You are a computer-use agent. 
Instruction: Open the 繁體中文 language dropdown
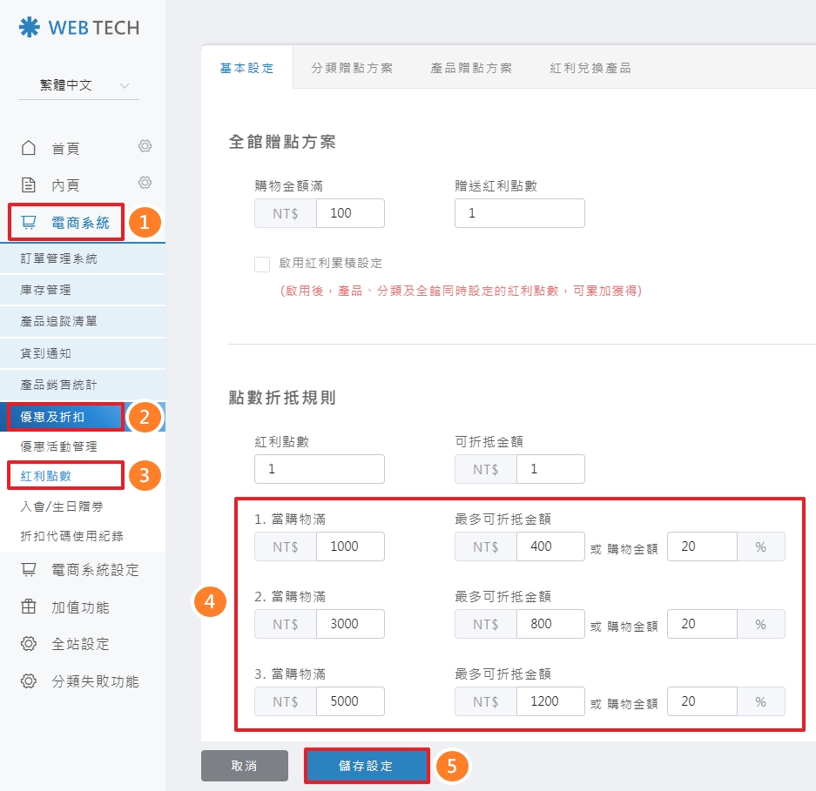[x=78, y=85]
